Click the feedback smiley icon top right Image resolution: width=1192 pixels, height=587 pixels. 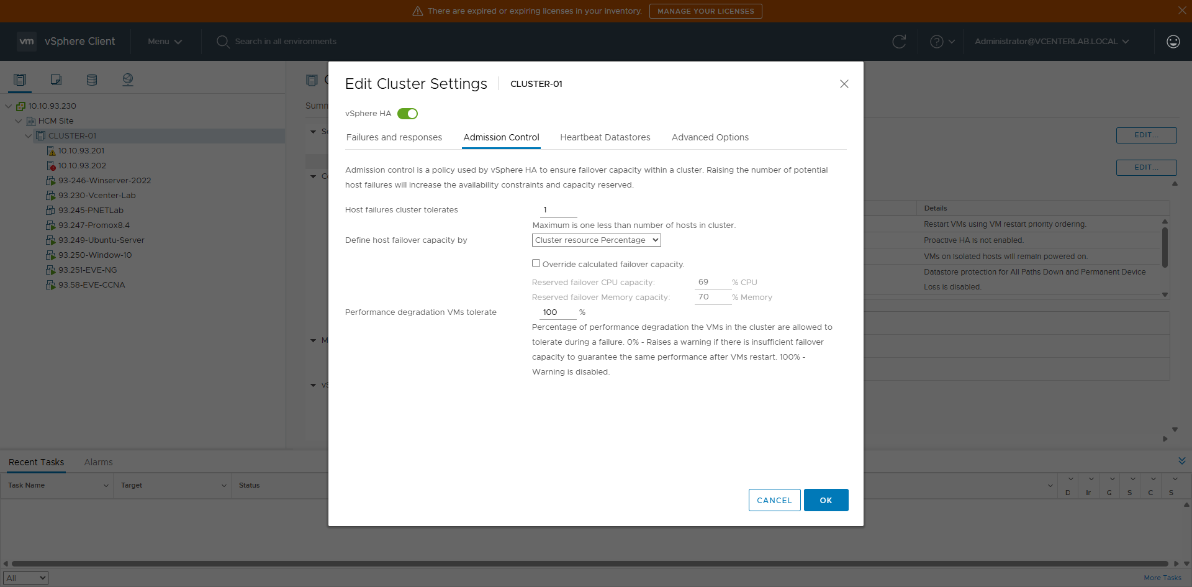point(1173,42)
